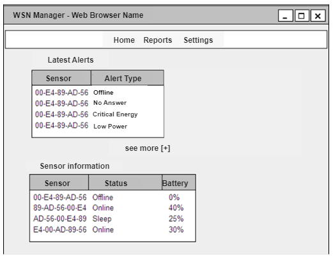The image size is (333, 257).
Task: Click the Status column header
Action: pyautogui.click(x=125, y=183)
